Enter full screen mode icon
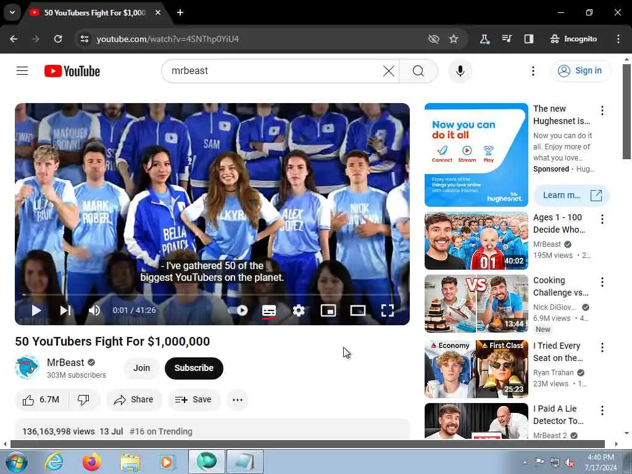 tap(388, 310)
